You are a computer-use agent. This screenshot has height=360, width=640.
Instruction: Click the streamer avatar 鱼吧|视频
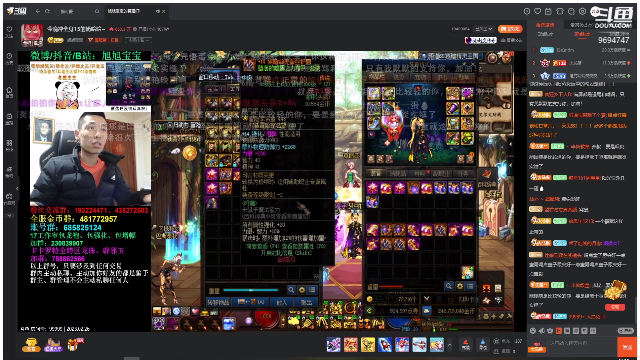click(32, 35)
